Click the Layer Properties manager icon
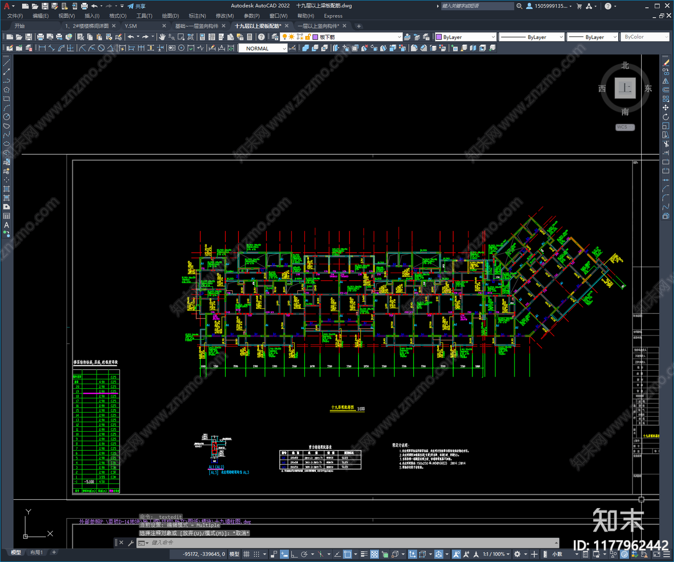The width and height of the screenshot is (674, 562). [x=275, y=37]
